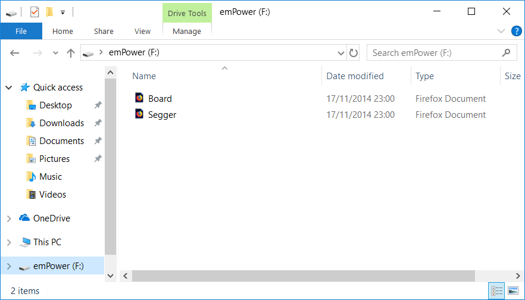Open the Customize Quick Access Toolbar dropdown
Screen dimensions: 525x300
tap(62, 12)
